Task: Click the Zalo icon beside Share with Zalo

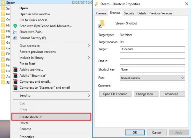Action: (x=15, y=32)
